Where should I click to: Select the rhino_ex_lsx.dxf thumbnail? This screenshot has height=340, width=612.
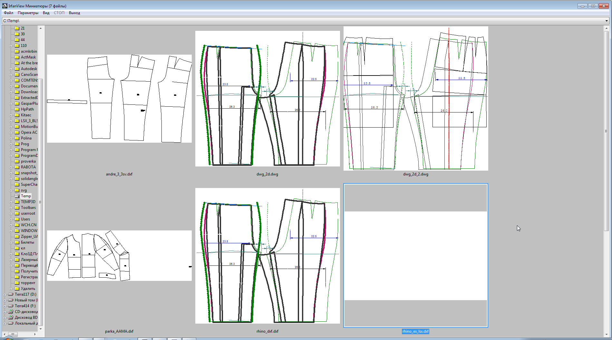coord(416,255)
